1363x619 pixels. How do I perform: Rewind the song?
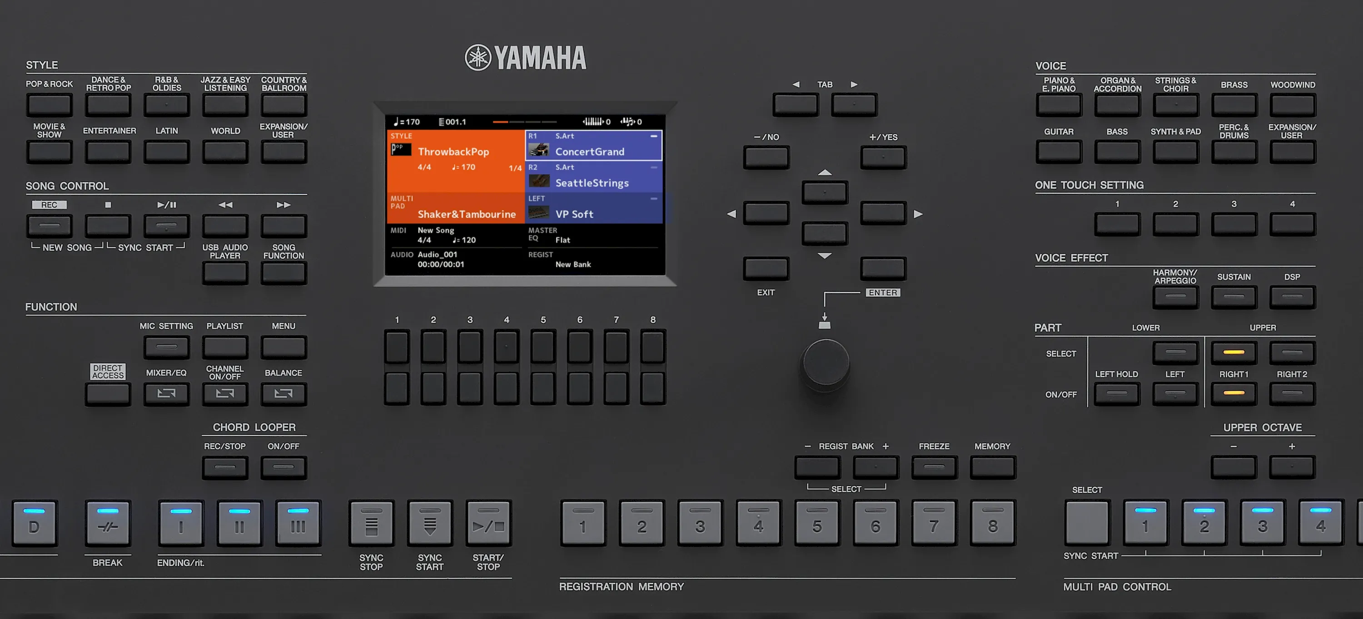(225, 226)
